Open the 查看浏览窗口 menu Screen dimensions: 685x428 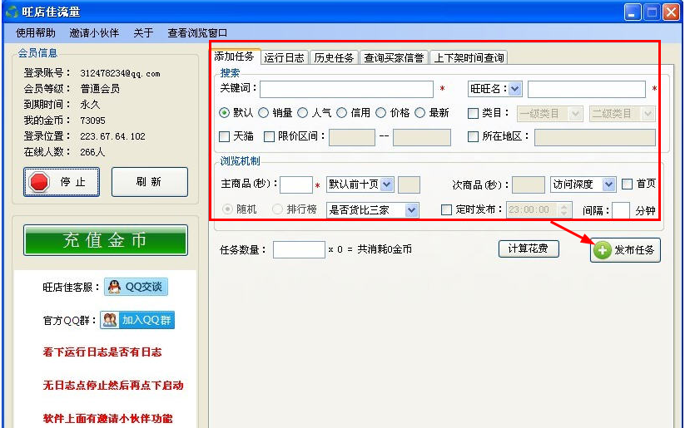[x=197, y=32]
